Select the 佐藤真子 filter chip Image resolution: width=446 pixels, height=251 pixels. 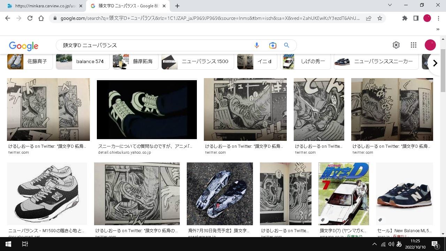(x=30, y=61)
